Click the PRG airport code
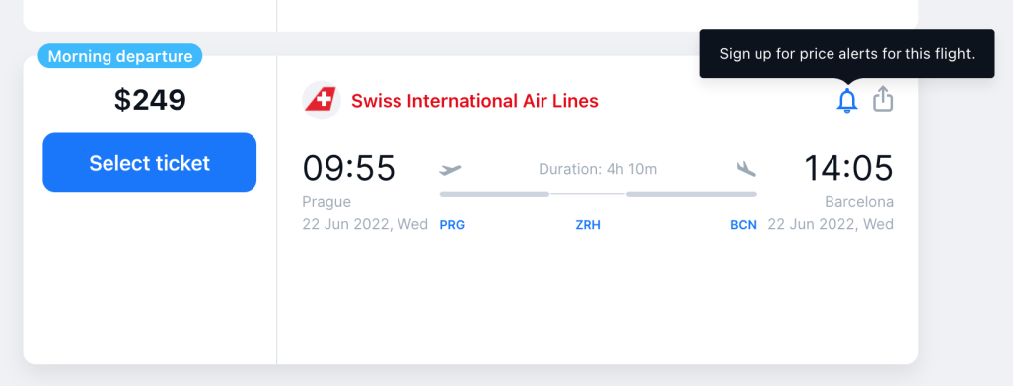This screenshot has height=386, width=1013. click(x=452, y=226)
